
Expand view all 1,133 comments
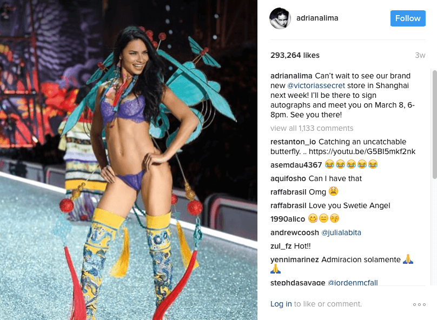(x=312, y=129)
